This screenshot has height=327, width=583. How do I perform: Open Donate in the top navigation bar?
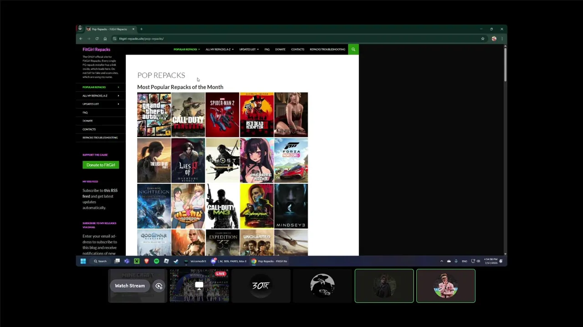coord(280,49)
